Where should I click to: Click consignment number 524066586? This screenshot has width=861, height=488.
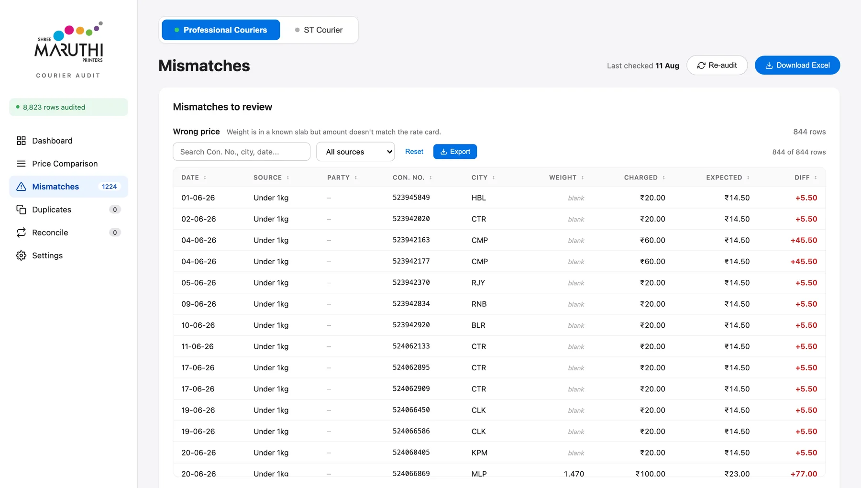pyautogui.click(x=411, y=431)
